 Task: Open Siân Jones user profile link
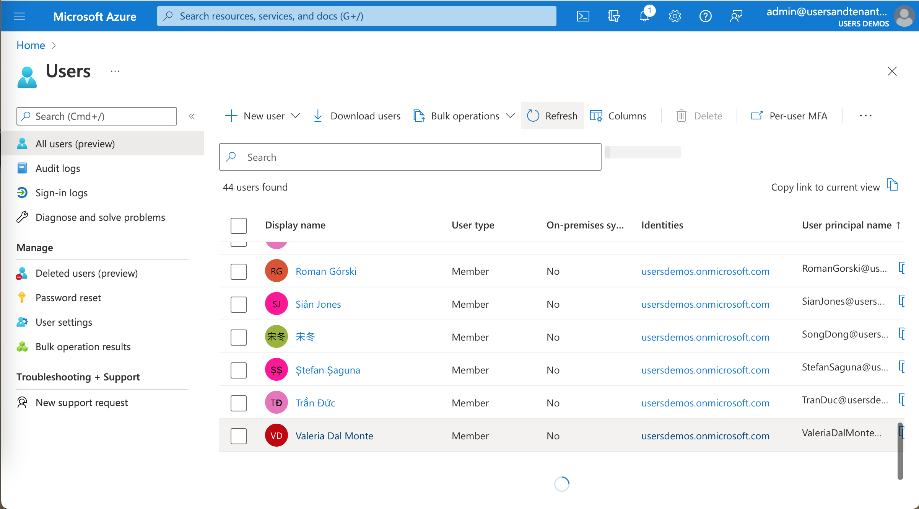318,304
